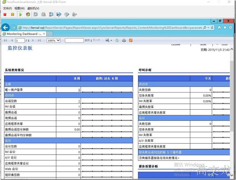Viewport: 236px width, 180px height.
Task: Click the CD/DVD device icon
Action: pos(66,15)
